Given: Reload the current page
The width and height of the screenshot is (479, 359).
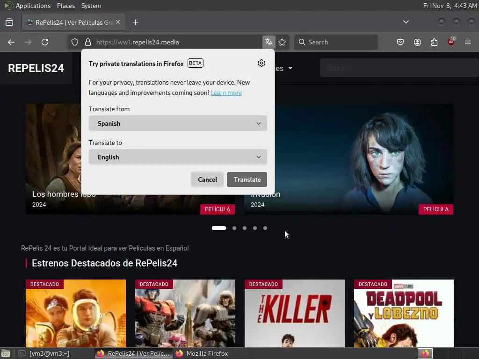Looking at the screenshot, I should [45, 42].
